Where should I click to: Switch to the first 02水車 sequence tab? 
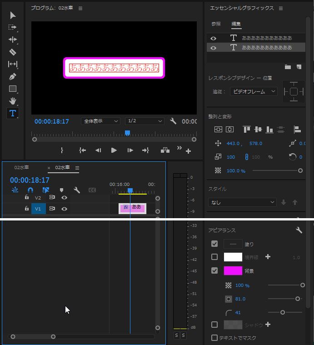21,167
